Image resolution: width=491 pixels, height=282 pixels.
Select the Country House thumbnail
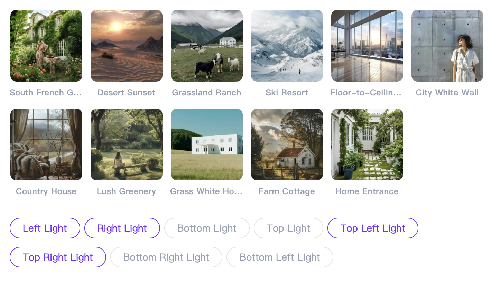pyautogui.click(x=46, y=144)
